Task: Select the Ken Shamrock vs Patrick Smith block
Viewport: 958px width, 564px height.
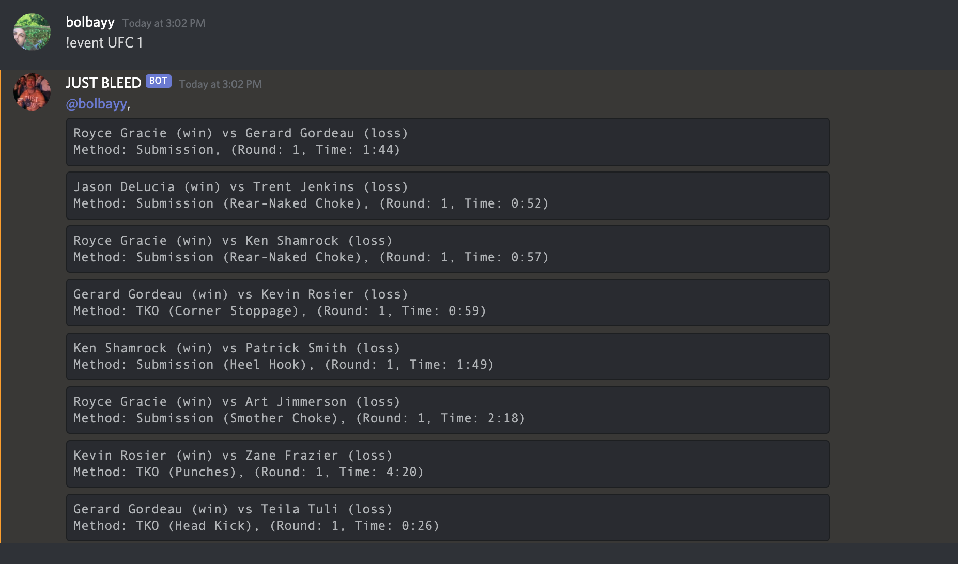Action: [x=447, y=356]
